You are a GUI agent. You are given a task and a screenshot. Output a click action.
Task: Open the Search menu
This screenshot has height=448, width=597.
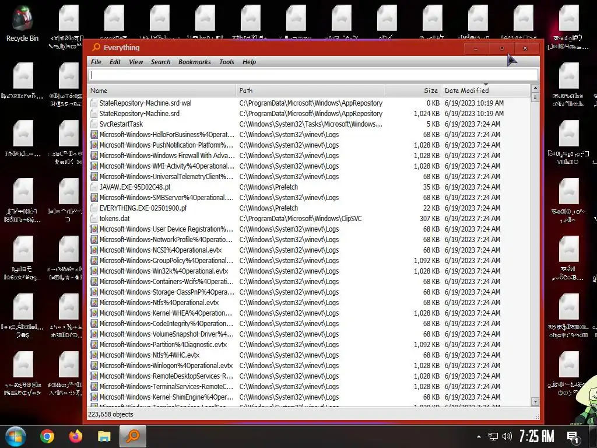[161, 62]
